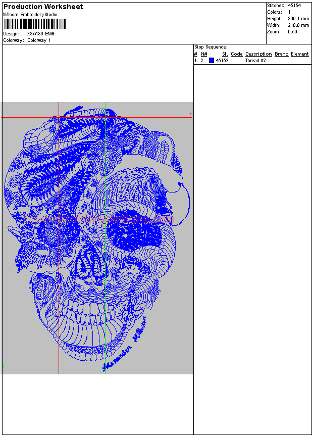Click the Height value 300.1 mm

coord(298,19)
